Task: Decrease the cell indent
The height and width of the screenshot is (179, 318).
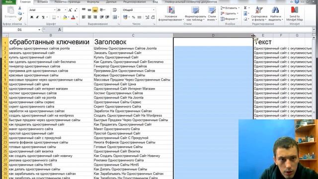Action: pyautogui.click(x=102, y=17)
